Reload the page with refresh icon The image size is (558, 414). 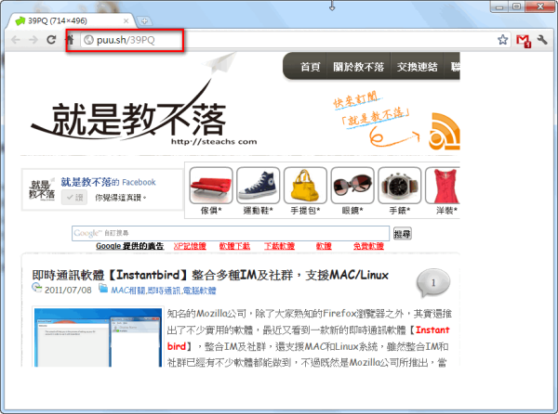point(51,40)
